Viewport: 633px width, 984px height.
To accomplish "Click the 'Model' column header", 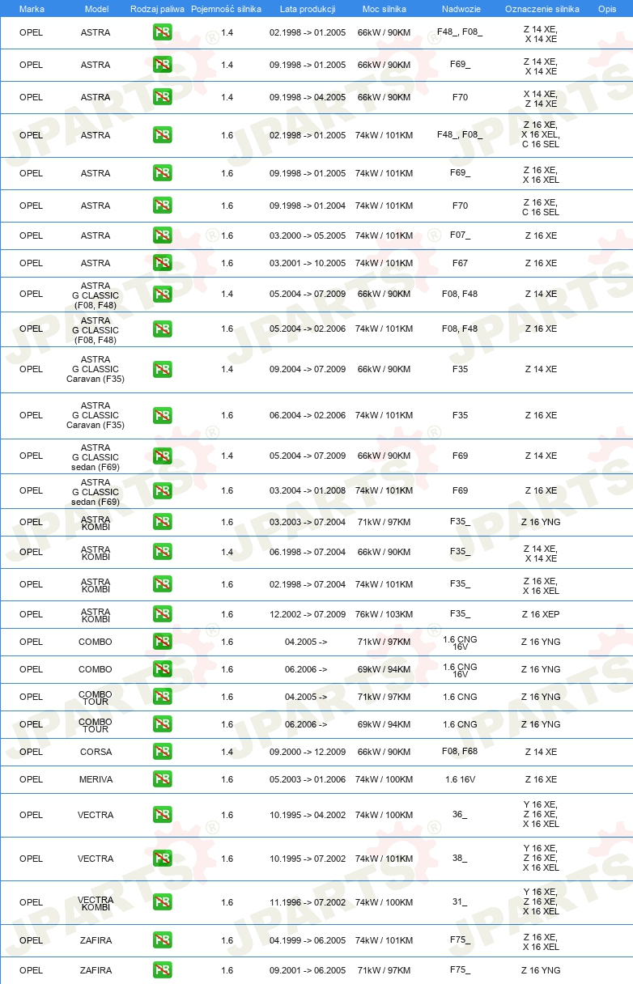I will tap(96, 9).
